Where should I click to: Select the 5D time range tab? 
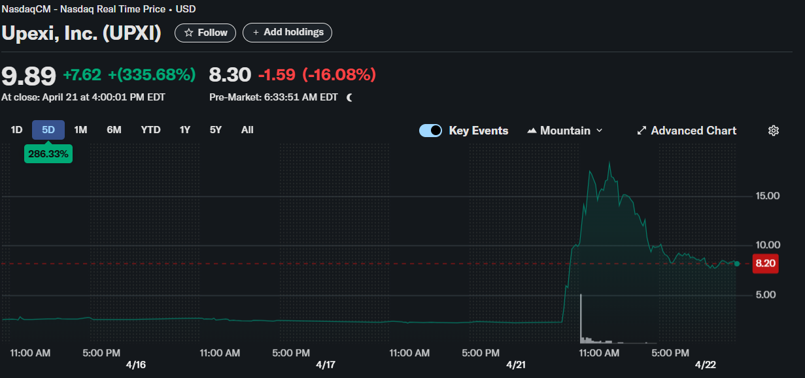[x=48, y=130]
